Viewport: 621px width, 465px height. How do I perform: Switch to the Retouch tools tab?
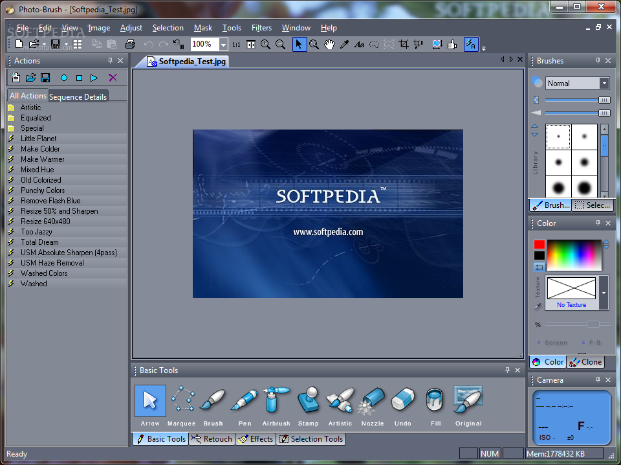(x=212, y=439)
